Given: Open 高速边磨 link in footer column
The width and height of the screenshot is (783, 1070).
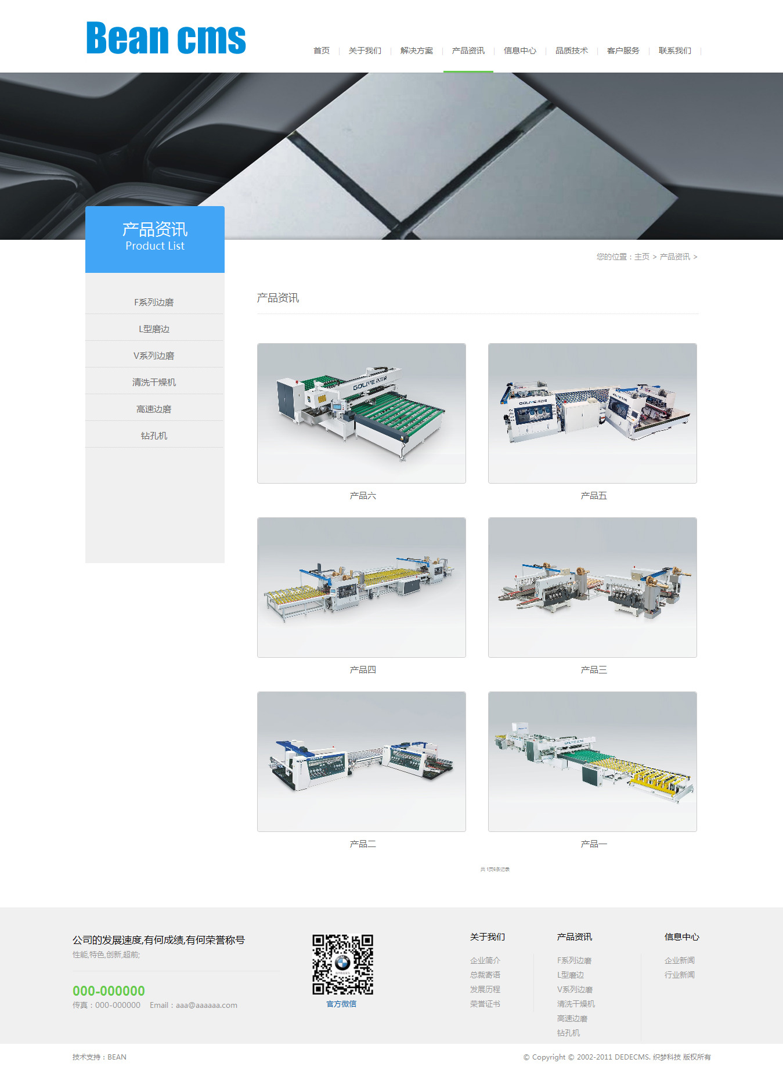Looking at the screenshot, I should click(x=572, y=1019).
